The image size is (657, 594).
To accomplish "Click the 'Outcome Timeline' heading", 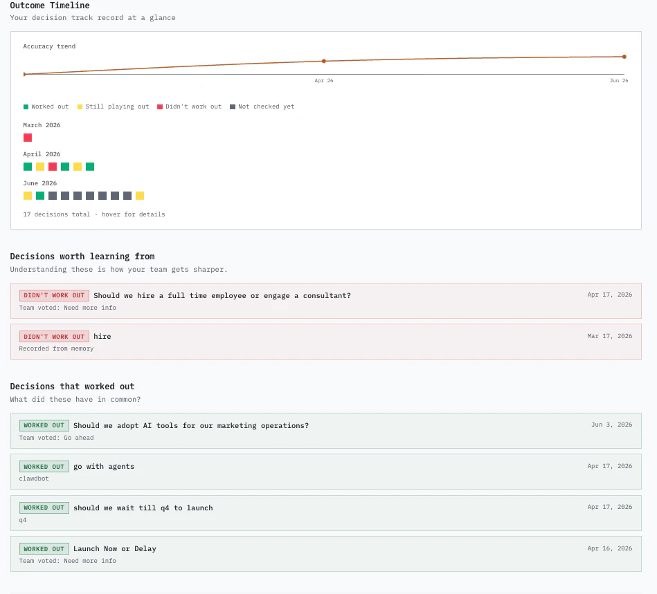I will pos(50,6).
